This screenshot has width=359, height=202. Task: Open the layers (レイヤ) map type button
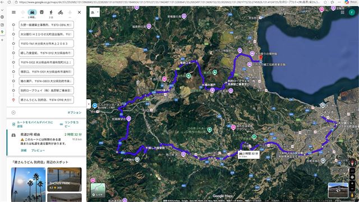click(x=98, y=190)
